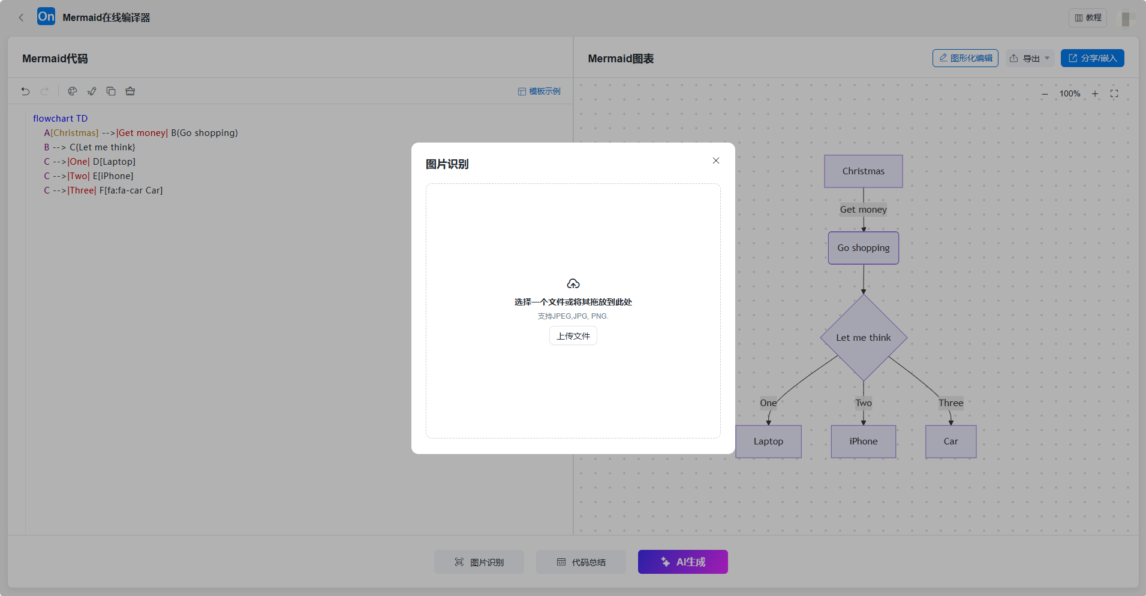Zoom out with the minus icon
The image size is (1146, 596).
pyautogui.click(x=1045, y=94)
